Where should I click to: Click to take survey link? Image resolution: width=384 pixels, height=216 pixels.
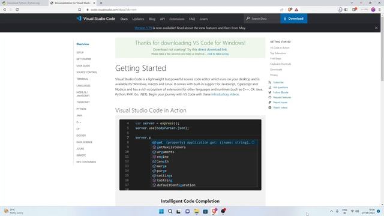point(218,54)
